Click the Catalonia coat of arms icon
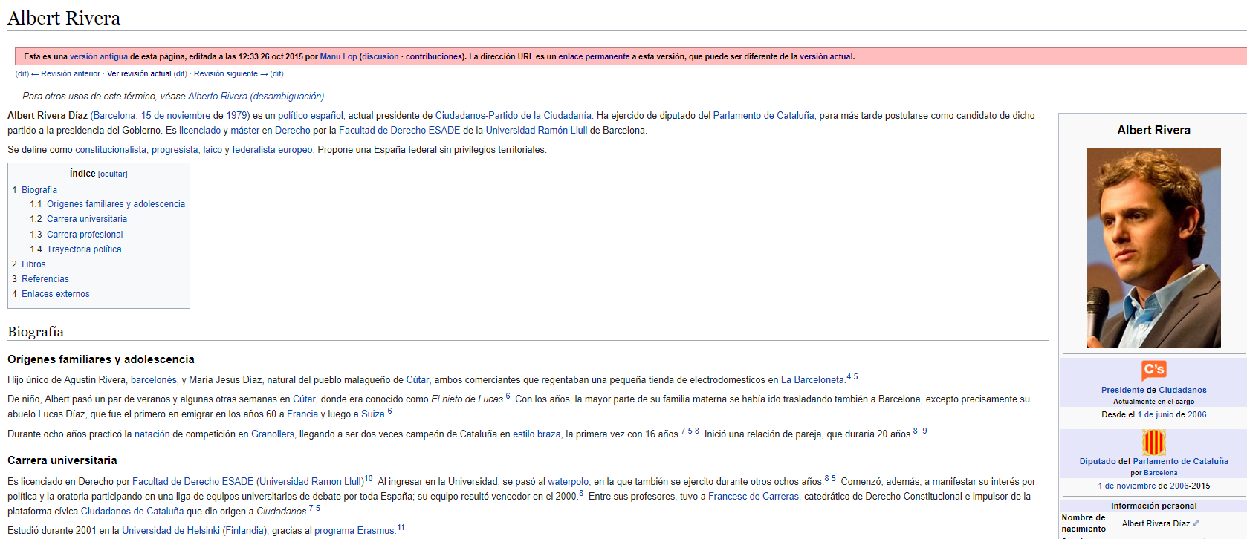 tap(1153, 442)
